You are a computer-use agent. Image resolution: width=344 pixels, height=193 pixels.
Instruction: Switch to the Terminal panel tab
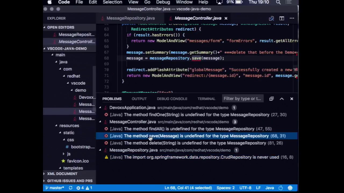coord(206,99)
